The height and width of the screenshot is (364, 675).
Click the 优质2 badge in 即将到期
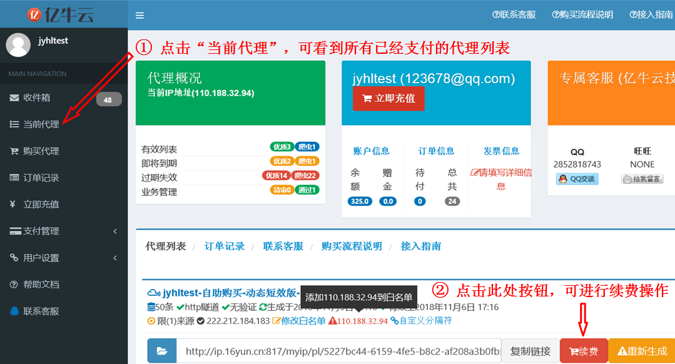pyautogui.click(x=282, y=161)
